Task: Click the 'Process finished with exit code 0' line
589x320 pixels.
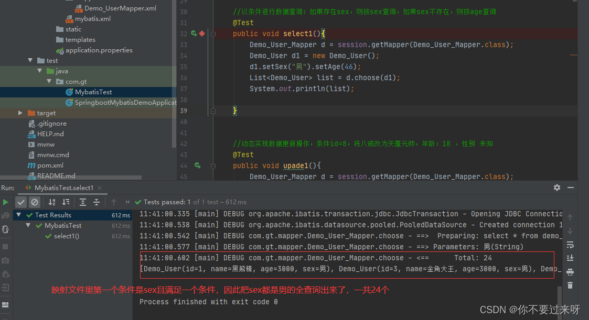Action: pyautogui.click(x=208, y=302)
